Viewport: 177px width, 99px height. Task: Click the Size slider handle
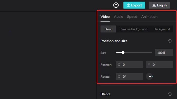(123, 53)
